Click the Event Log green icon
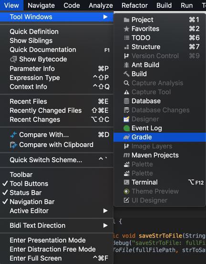Screen dimensions: 206x264 pos(126,128)
